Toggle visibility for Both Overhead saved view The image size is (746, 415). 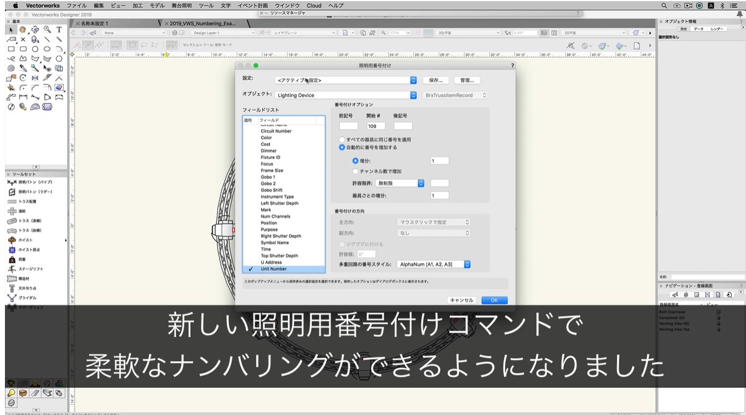[719, 312]
